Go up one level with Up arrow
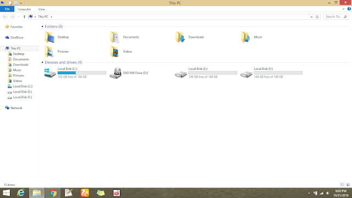This screenshot has height=198, width=352. (24, 17)
